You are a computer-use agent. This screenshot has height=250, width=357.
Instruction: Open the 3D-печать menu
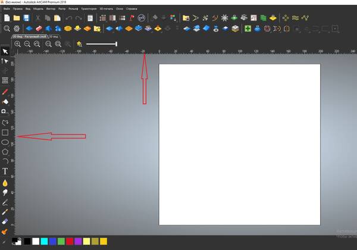(106, 9)
